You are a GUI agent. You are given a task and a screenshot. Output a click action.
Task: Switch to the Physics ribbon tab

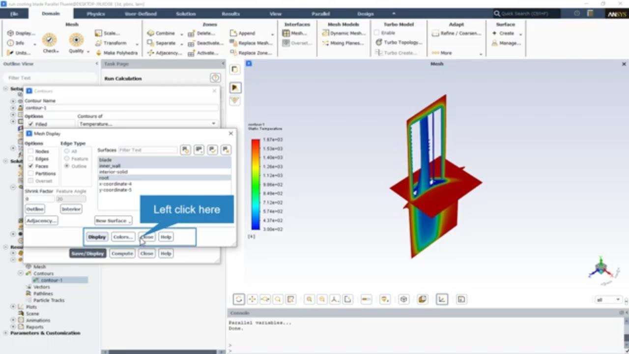tap(96, 14)
